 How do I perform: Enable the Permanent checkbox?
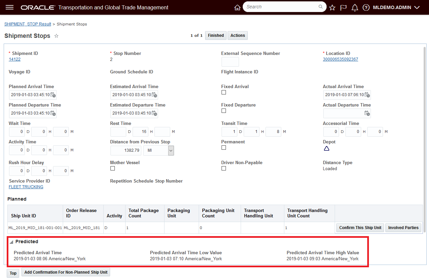coord(224,148)
